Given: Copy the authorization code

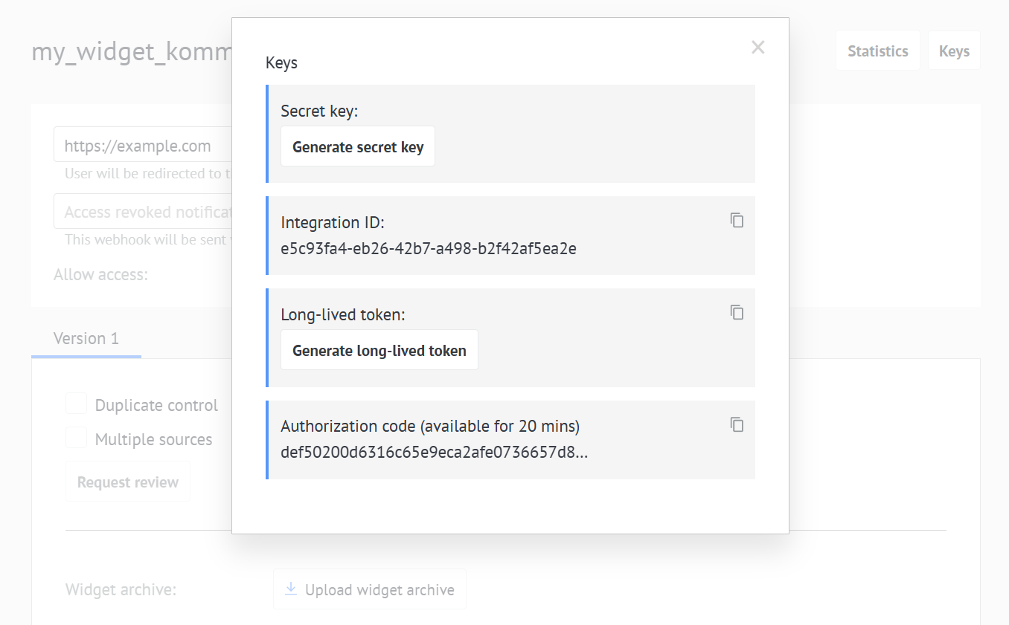Looking at the screenshot, I should [x=737, y=424].
